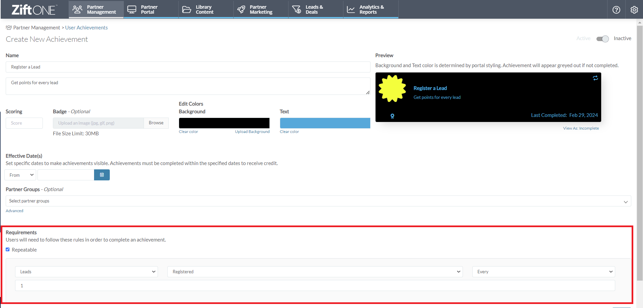This screenshot has width=643, height=308.
Task: Click the calendar date picker button
Action: pyautogui.click(x=102, y=175)
